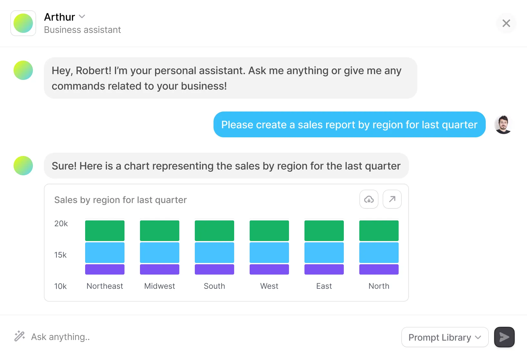Select the blue segment of South bar

click(214, 253)
